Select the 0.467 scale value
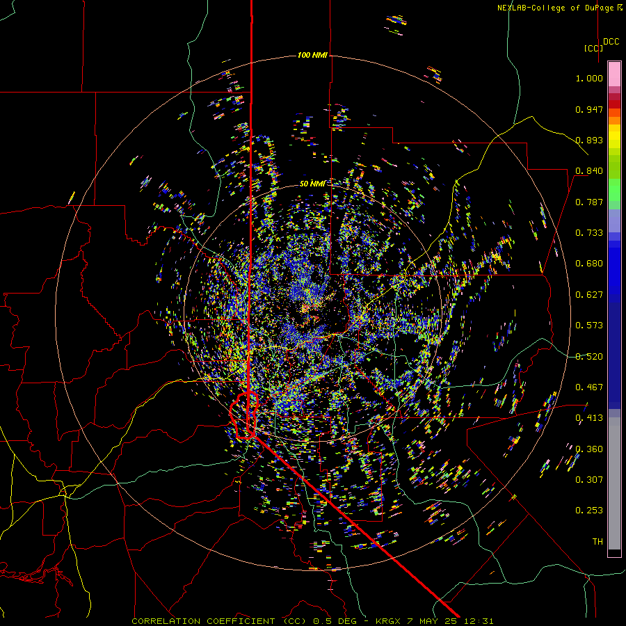The image size is (626, 626). [x=589, y=387]
